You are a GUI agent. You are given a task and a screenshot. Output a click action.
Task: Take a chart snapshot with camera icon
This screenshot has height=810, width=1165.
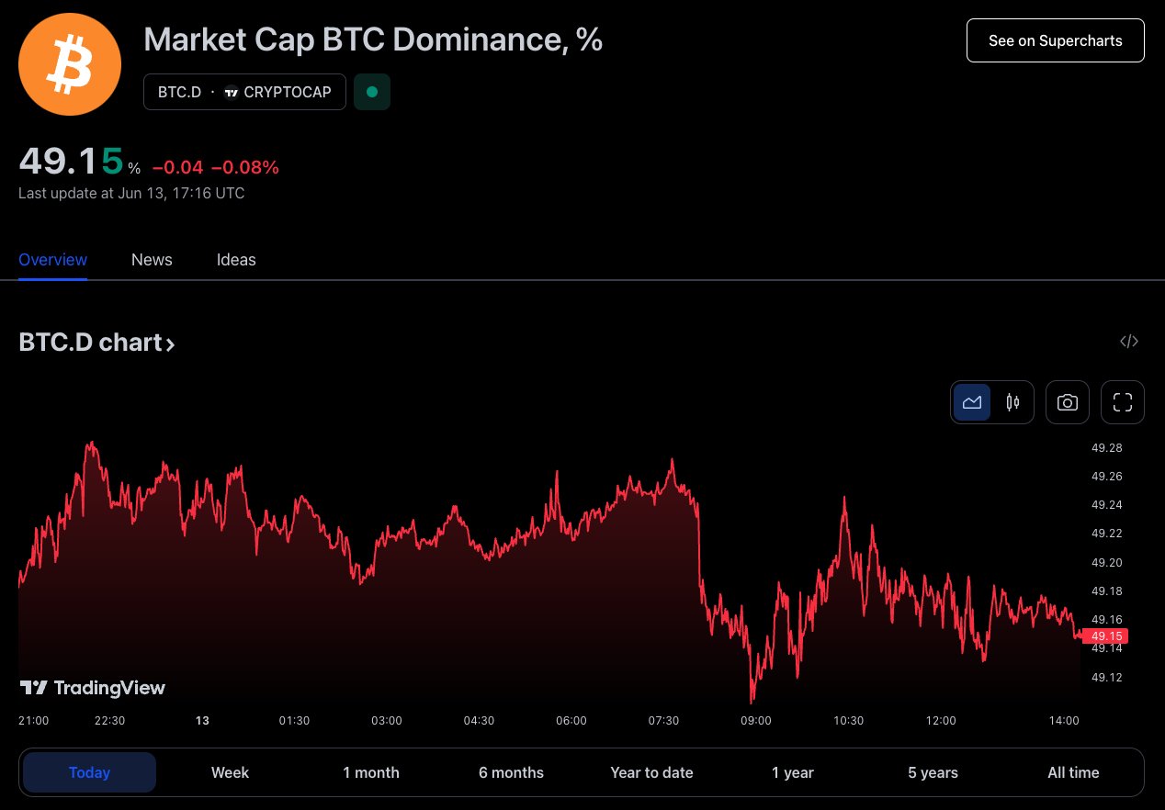tap(1068, 402)
